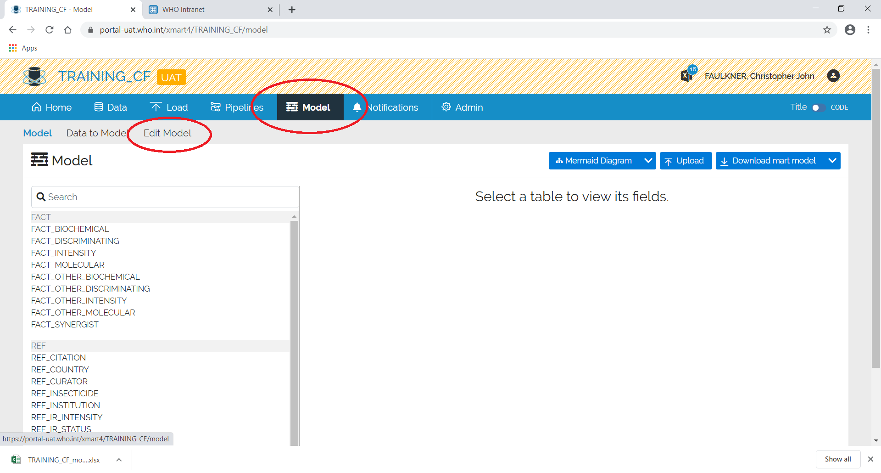Select the REF_IR_INTENSITY table

[67, 417]
